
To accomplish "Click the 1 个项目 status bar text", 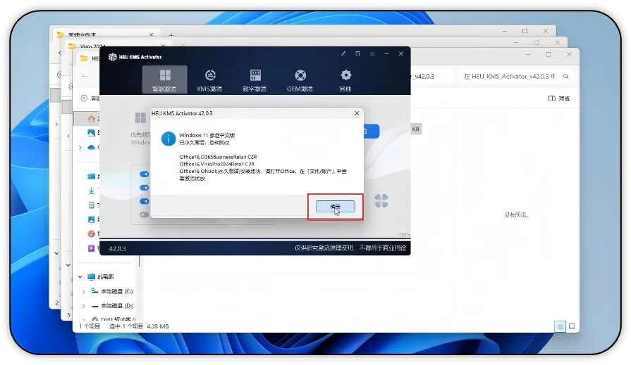I will [90, 326].
